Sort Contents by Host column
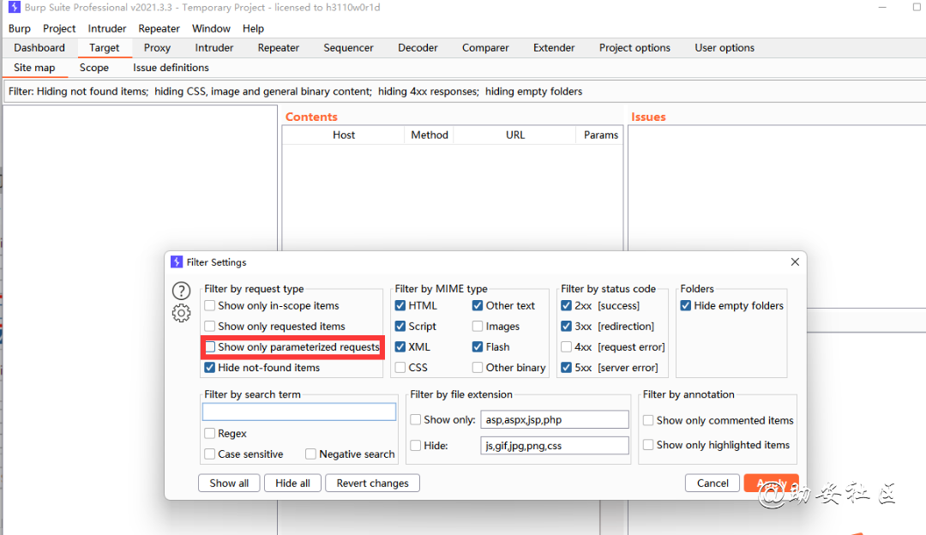This screenshot has height=535, width=926. point(344,135)
